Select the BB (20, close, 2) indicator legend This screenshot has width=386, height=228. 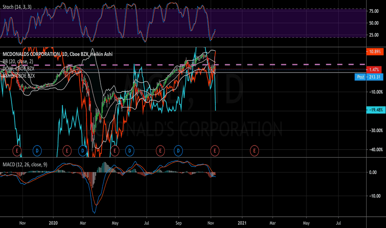click(18, 61)
